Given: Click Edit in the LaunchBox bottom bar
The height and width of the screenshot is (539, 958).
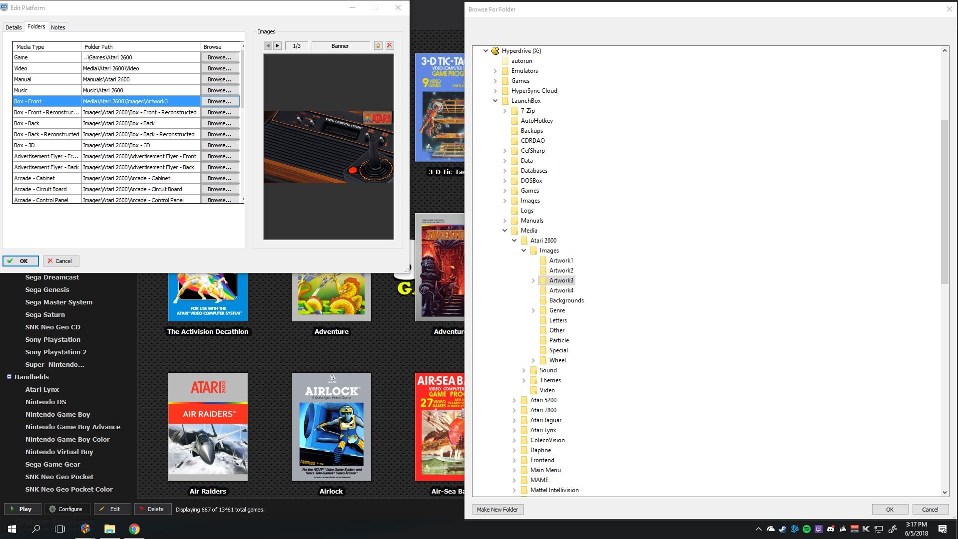Looking at the screenshot, I should point(112,509).
